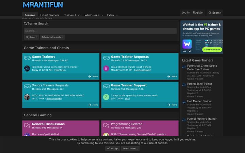Viewport: 245px width, 153px height.
Task: Open REQ:1492 COLONIZATION OF THE NEW WORLD thread
Action: point(58,96)
